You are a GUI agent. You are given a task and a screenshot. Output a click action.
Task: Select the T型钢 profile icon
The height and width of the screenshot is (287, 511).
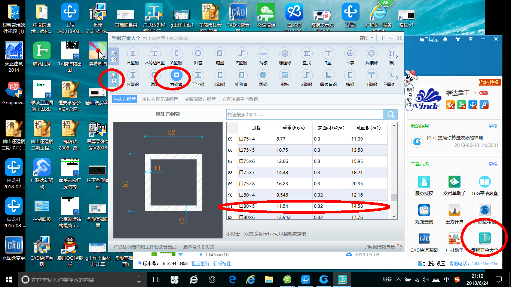point(371,78)
